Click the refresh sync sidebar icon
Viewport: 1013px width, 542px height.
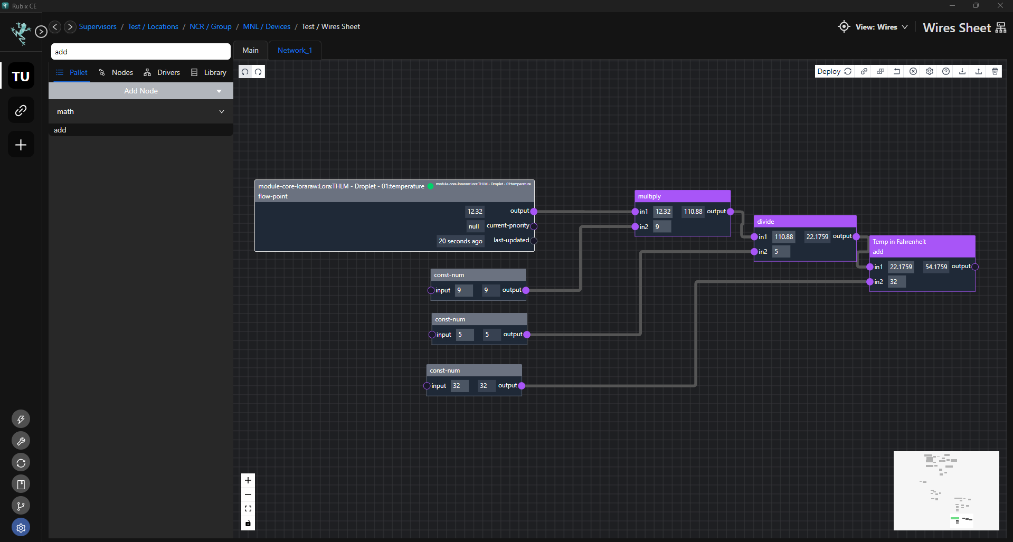click(x=21, y=463)
